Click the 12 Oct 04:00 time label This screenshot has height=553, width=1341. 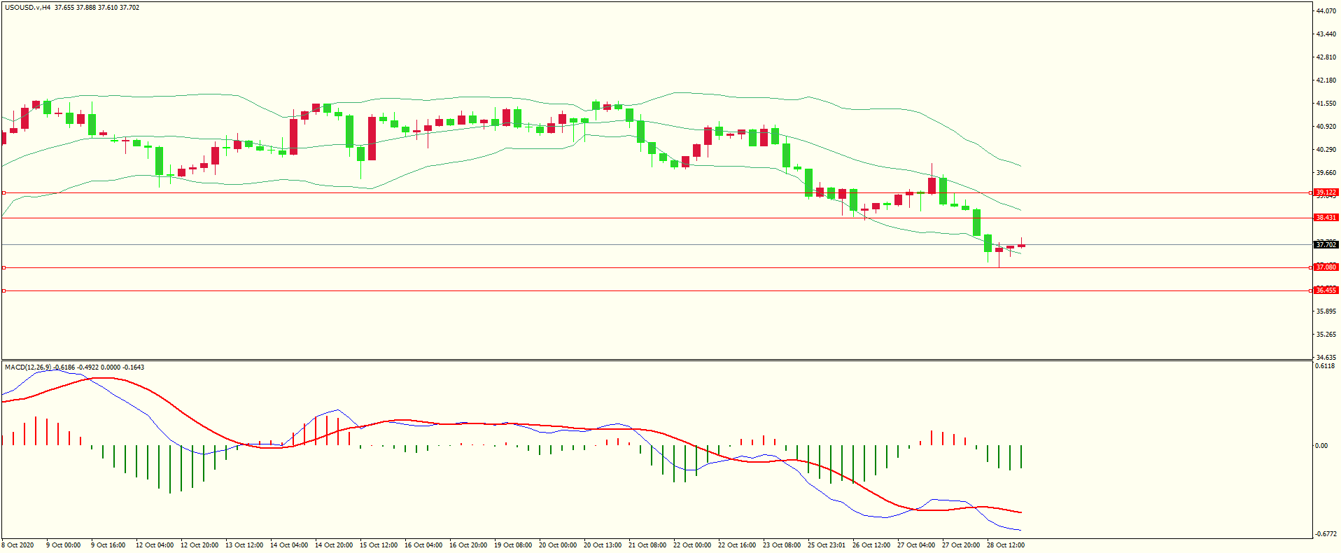pos(155,545)
